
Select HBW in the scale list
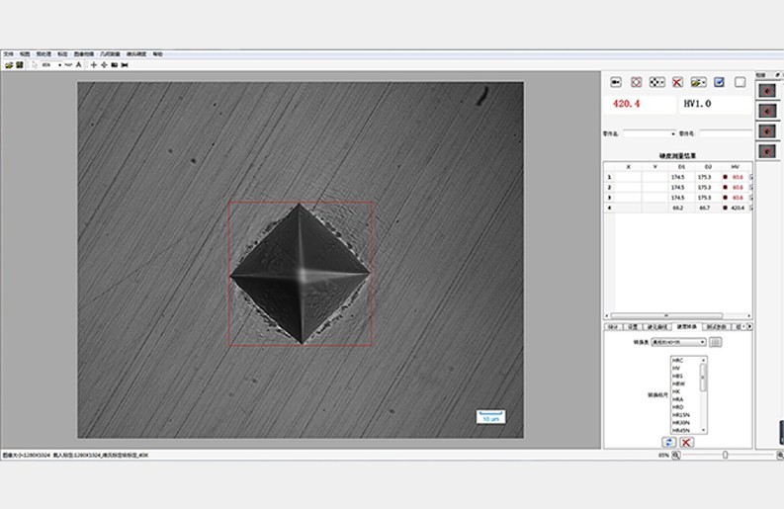[x=678, y=383]
